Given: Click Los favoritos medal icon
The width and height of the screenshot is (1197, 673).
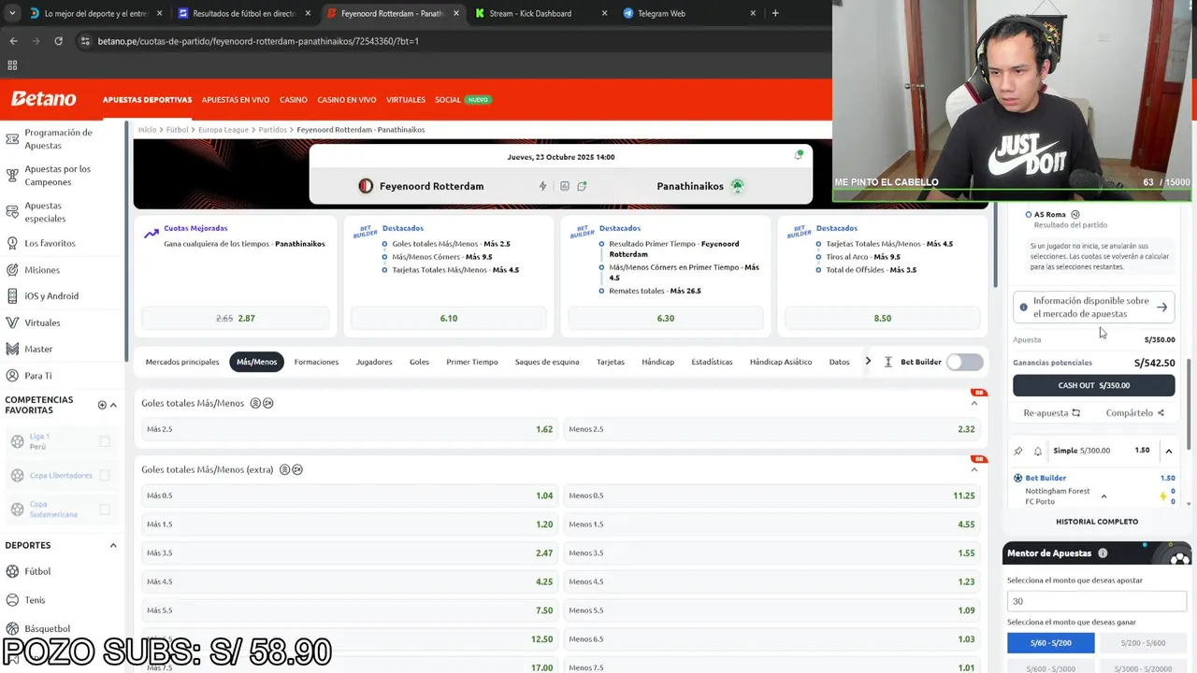Looking at the screenshot, I should click(x=12, y=243).
